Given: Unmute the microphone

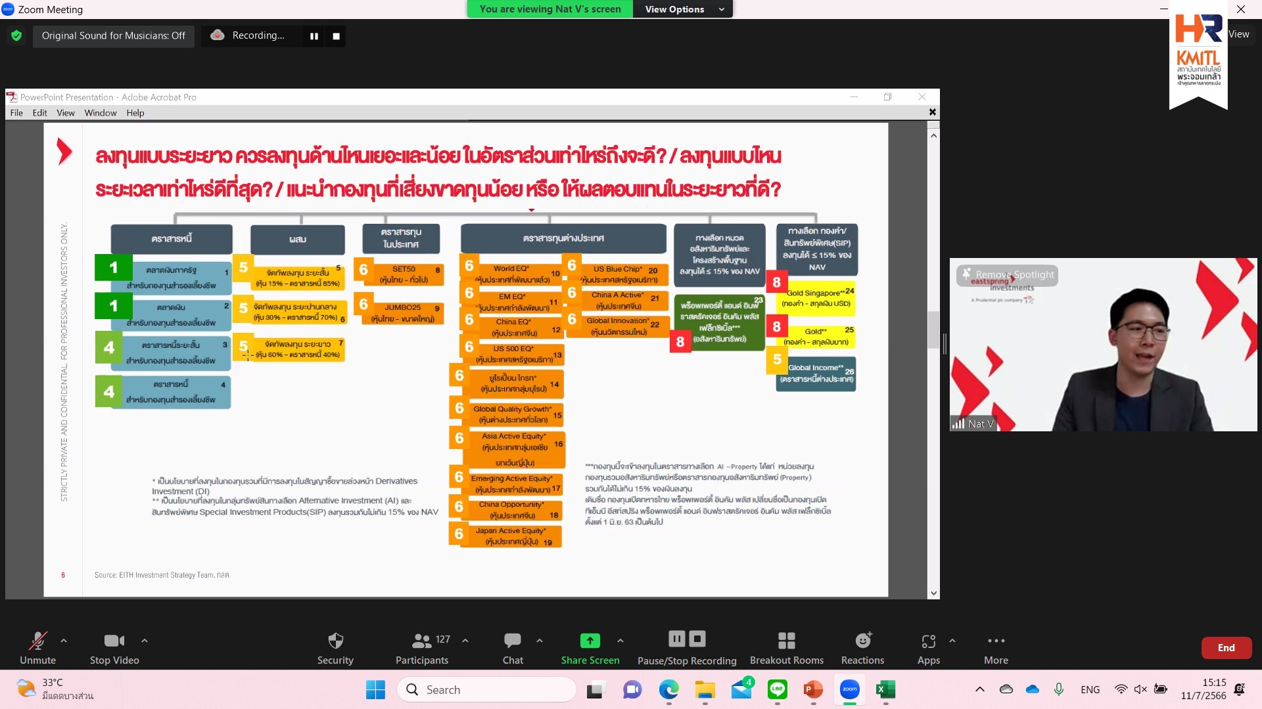Looking at the screenshot, I should [37, 647].
